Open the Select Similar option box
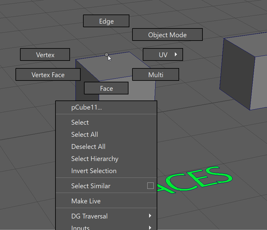Image resolution: width=267 pixels, height=230 pixels. 150,186
